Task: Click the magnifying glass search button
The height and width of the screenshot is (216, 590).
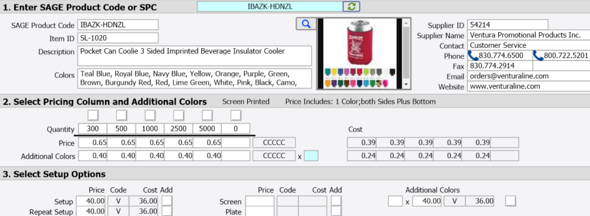Action: tap(306, 24)
